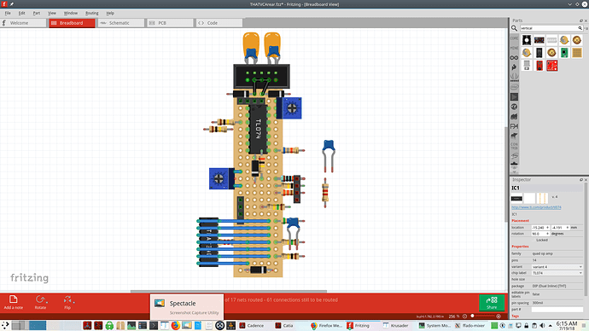This screenshot has height=331, width=589.
Task: Switch to the PCB tab
Action: (x=170, y=23)
